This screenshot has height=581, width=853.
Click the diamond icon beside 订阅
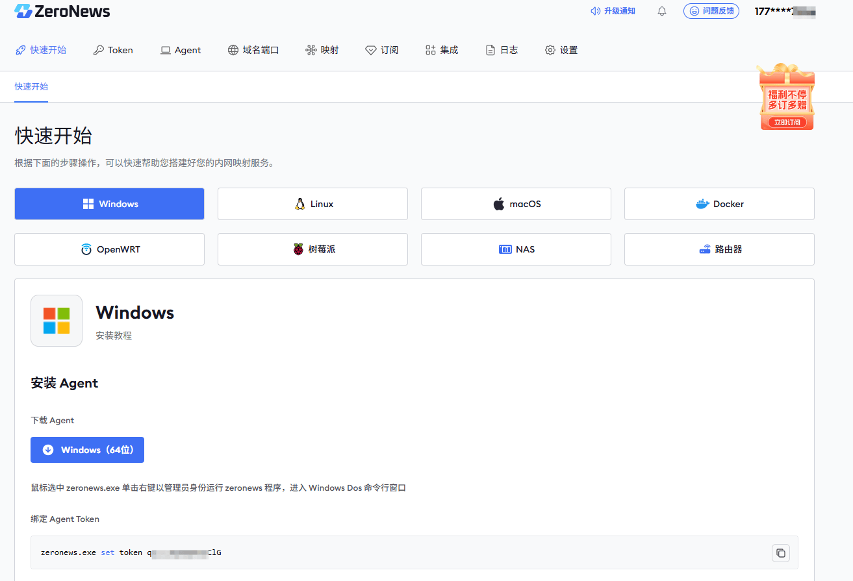(370, 50)
